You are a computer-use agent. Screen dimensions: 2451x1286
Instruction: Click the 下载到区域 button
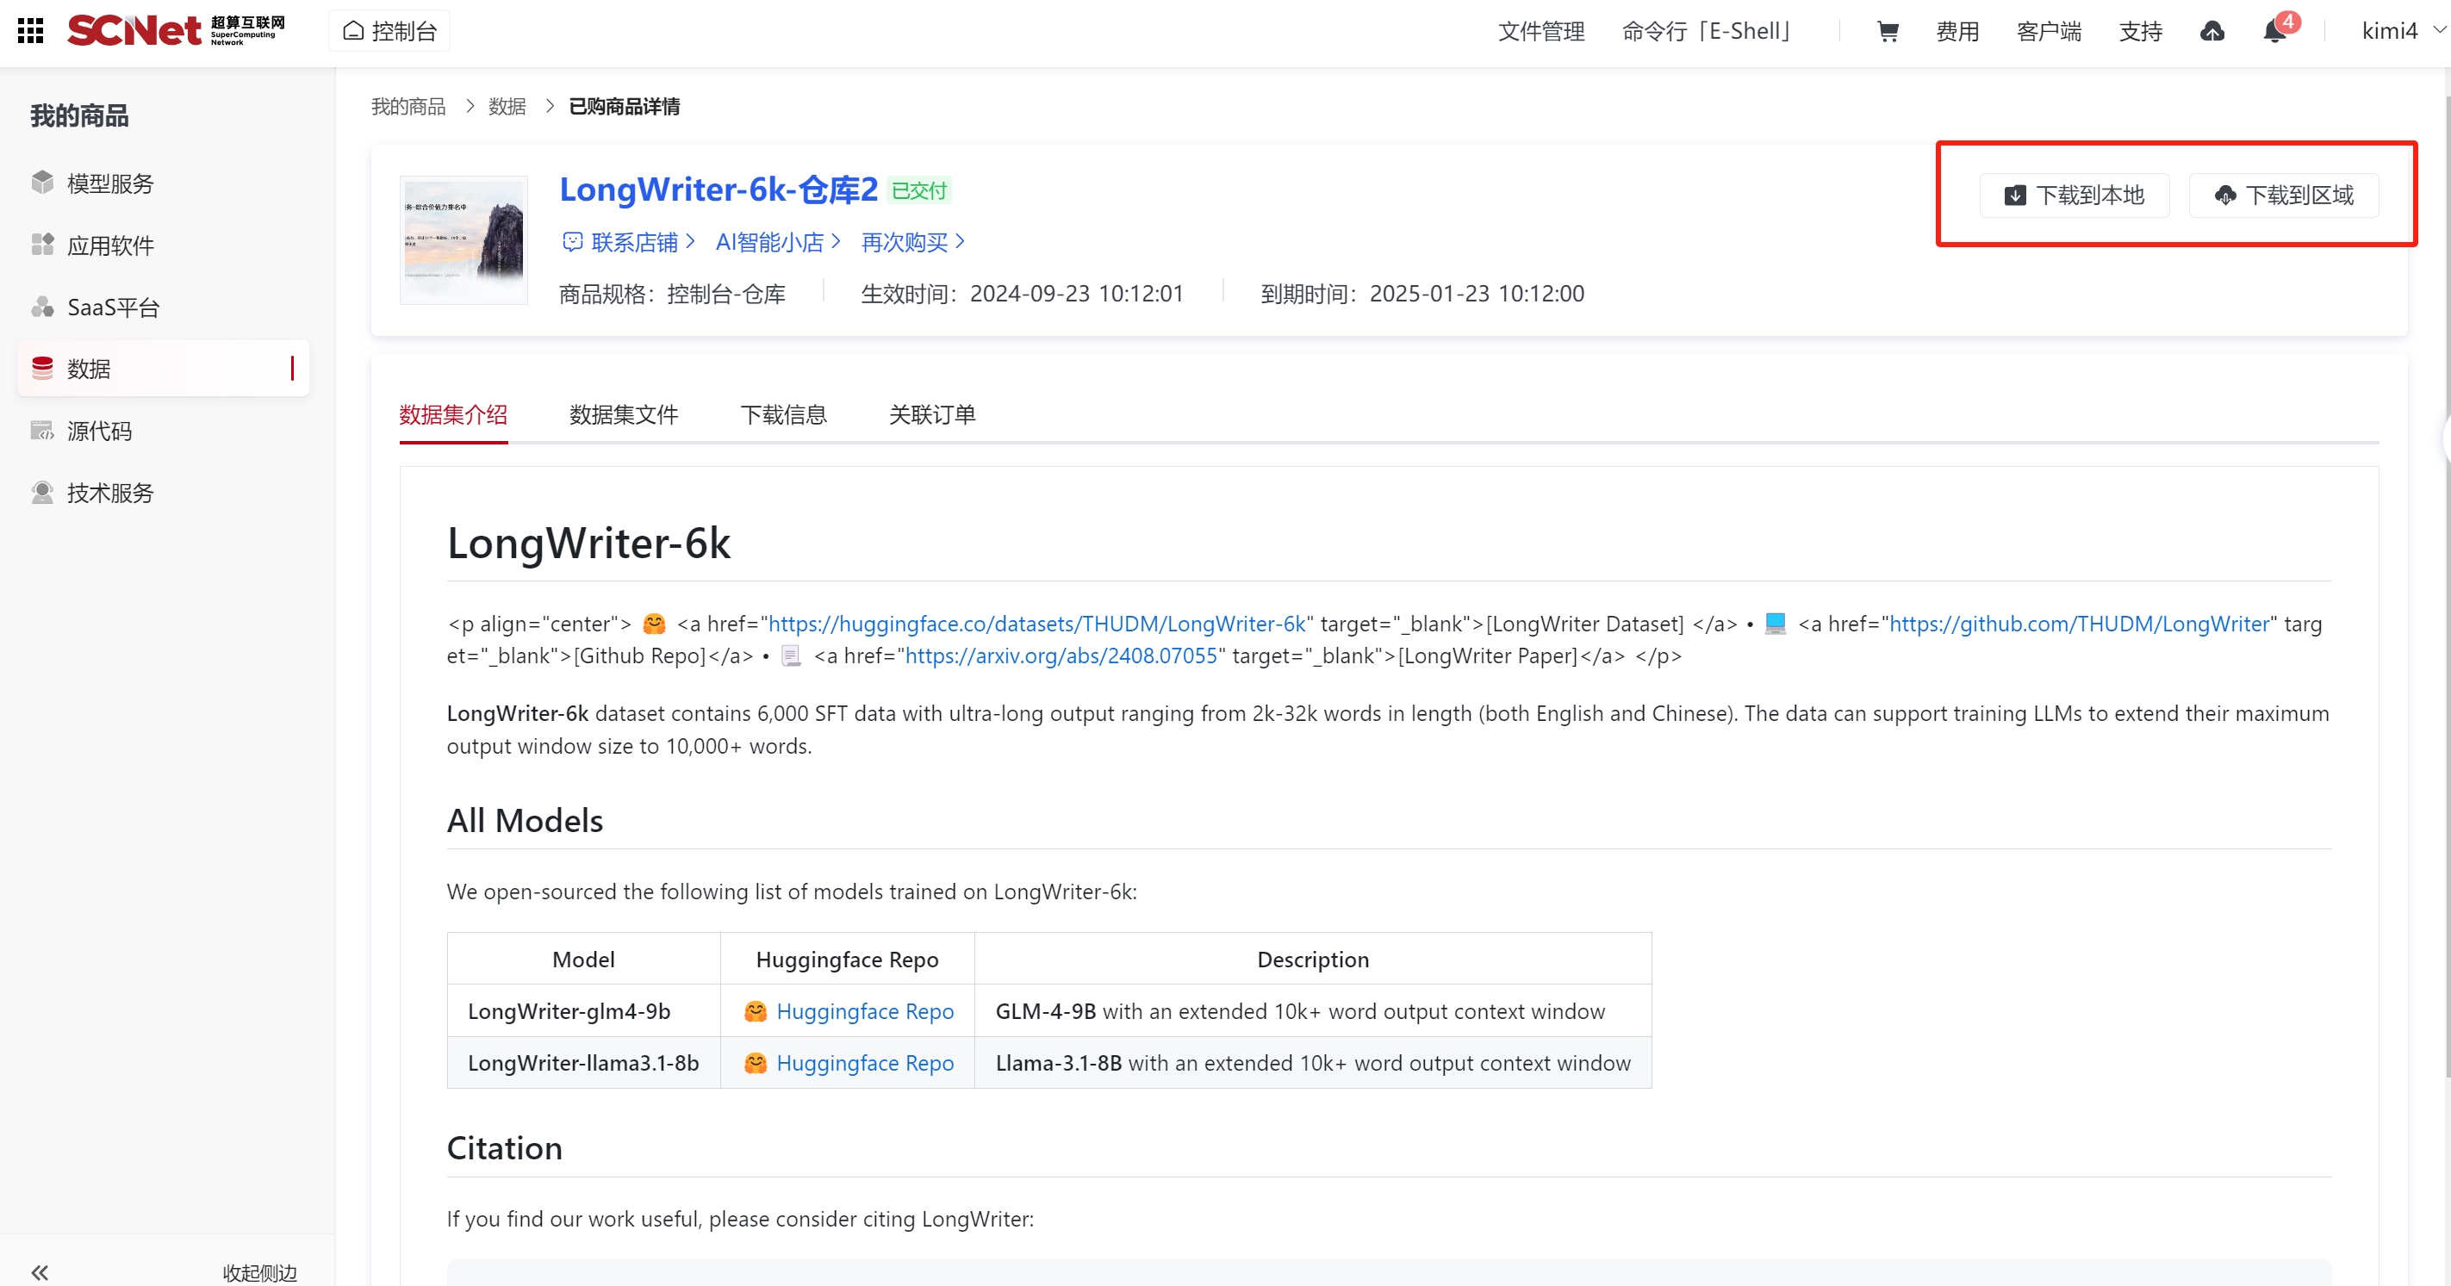pyautogui.click(x=2284, y=196)
